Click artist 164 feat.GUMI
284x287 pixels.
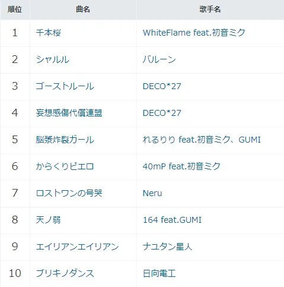pyautogui.click(x=172, y=220)
